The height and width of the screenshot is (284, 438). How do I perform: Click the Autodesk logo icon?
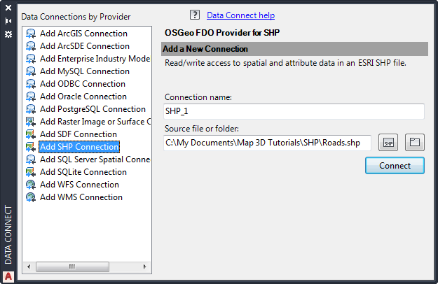click(x=8, y=276)
